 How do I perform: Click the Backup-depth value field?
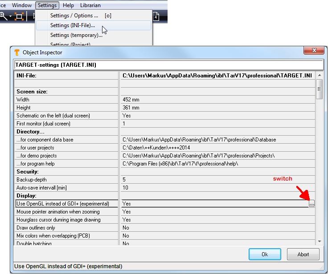214,180
